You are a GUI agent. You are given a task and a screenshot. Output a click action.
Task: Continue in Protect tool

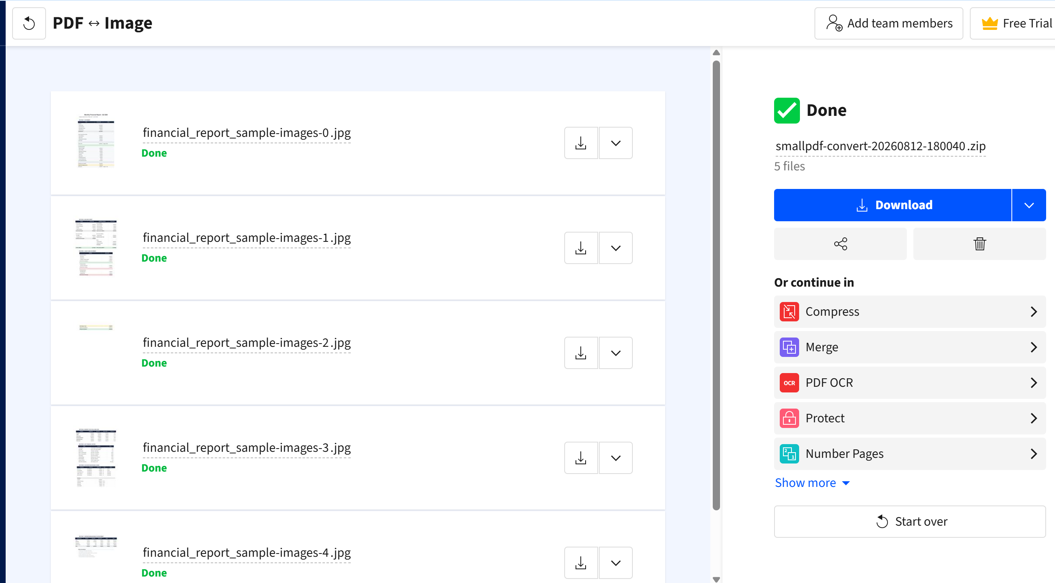pos(910,418)
